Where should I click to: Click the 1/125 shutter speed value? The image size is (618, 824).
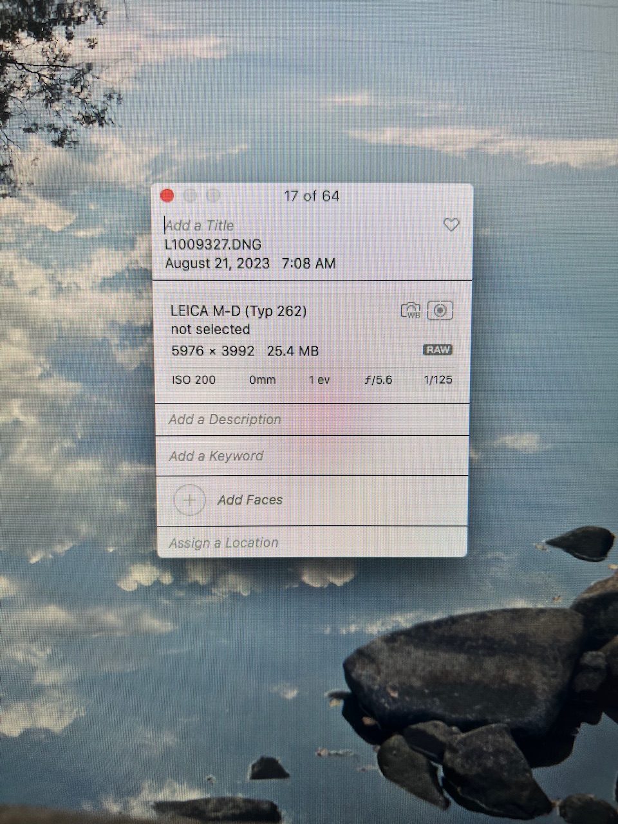pyautogui.click(x=438, y=380)
